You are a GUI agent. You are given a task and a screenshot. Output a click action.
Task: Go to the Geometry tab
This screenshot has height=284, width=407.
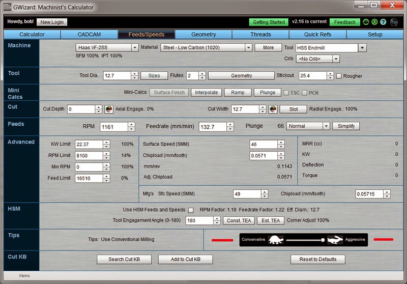click(x=203, y=35)
